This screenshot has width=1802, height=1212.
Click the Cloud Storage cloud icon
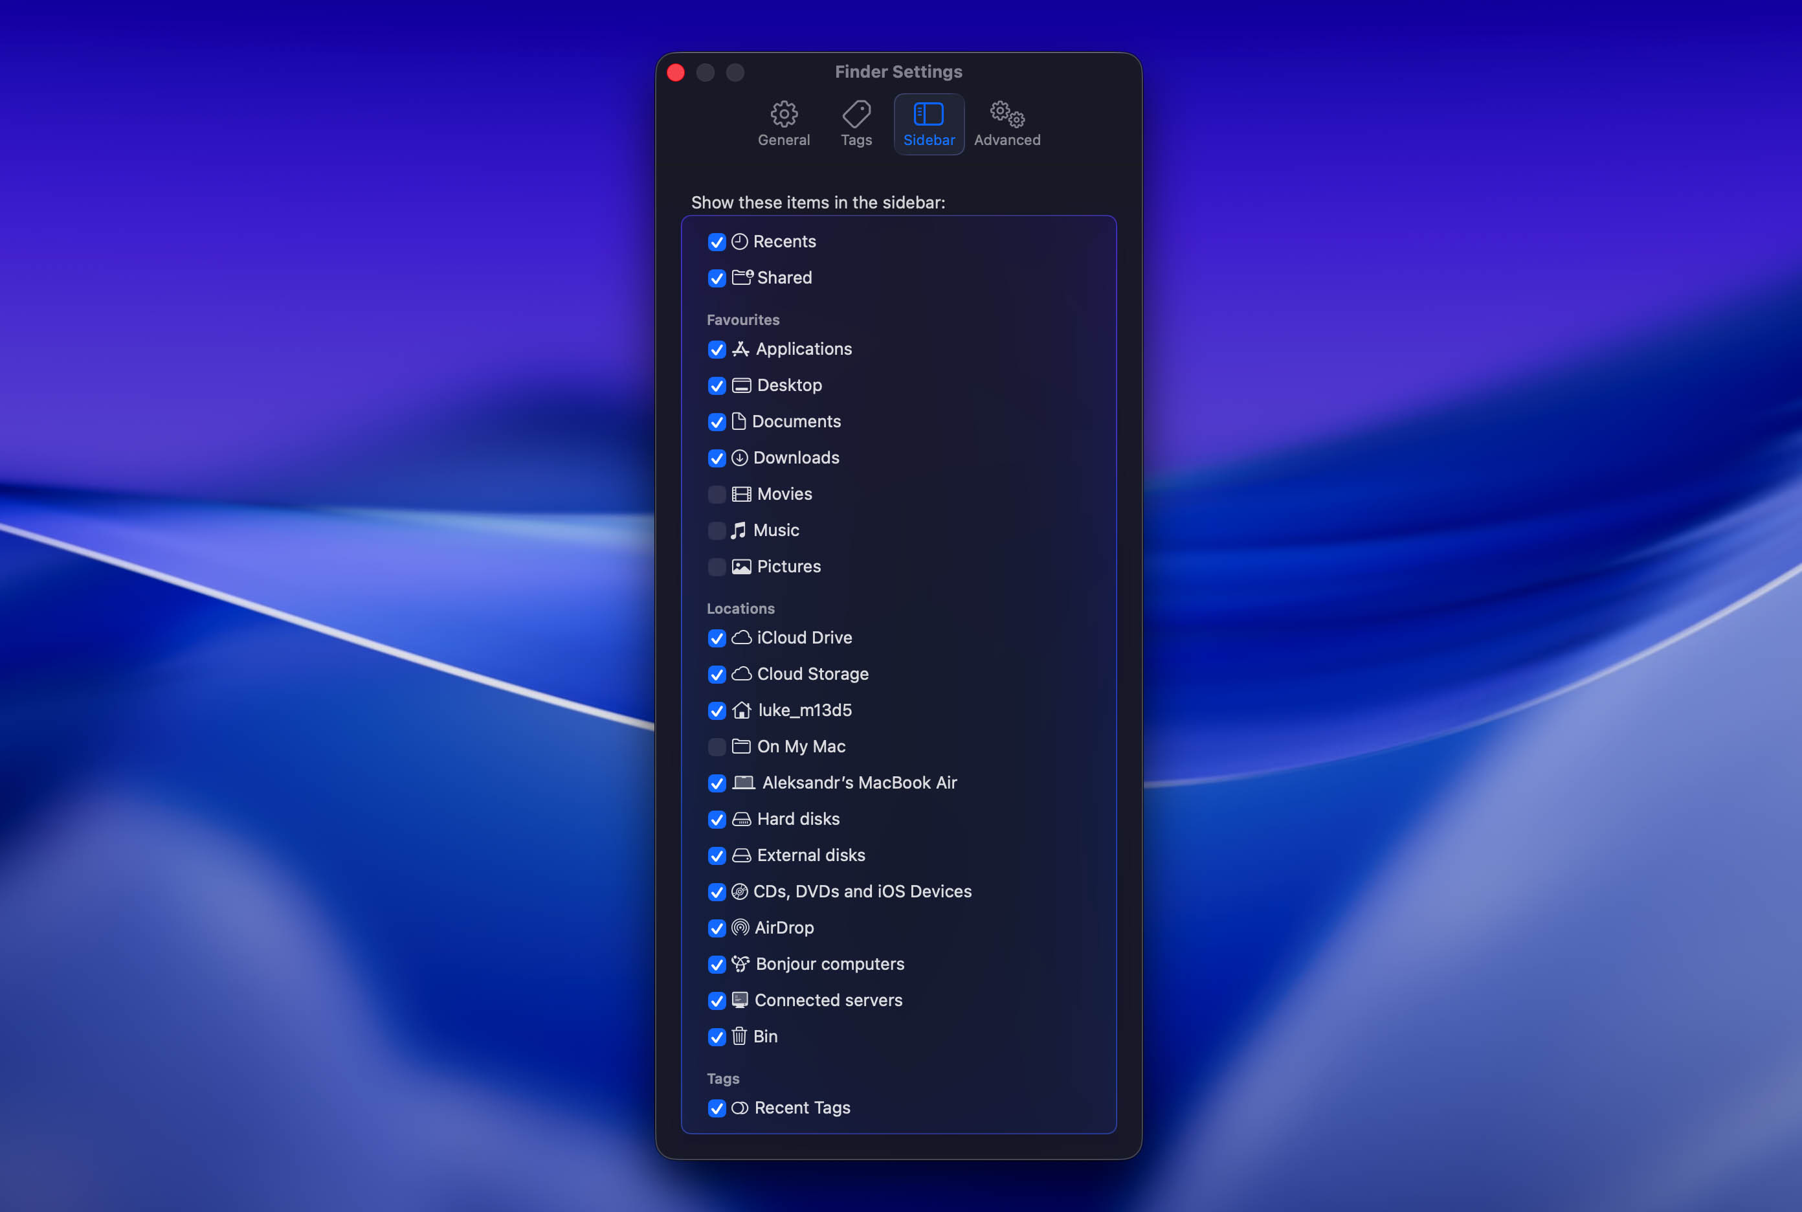[741, 674]
